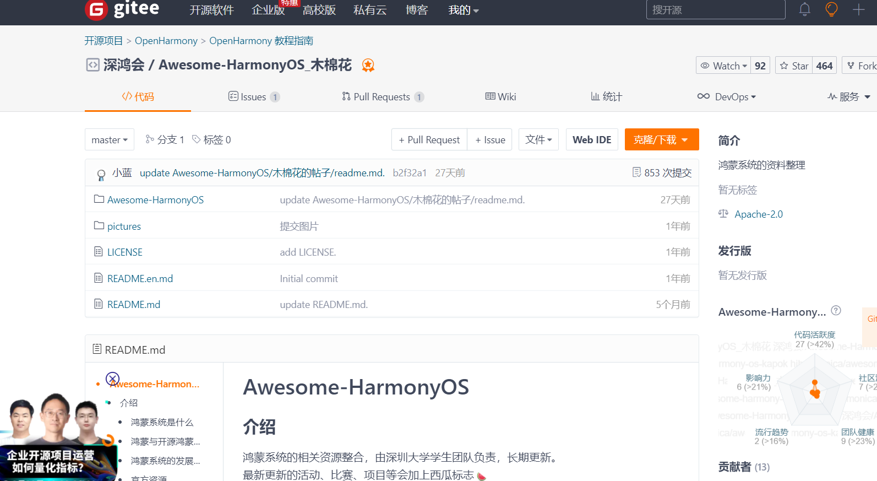Viewport: 877px width, 481px height.
Task: View tags via 标签 0
Action: point(211,140)
